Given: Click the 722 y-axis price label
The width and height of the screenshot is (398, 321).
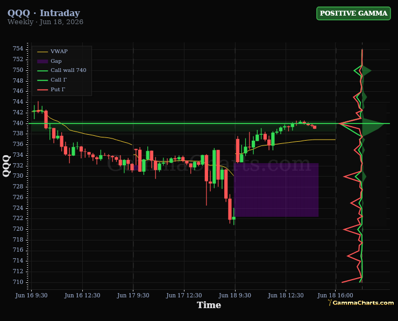Looking at the screenshot, I should click(x=18, y=218).
